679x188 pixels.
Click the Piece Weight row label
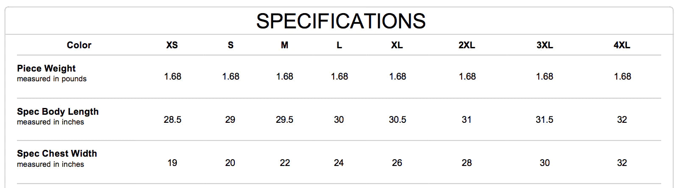click(46, 69)
